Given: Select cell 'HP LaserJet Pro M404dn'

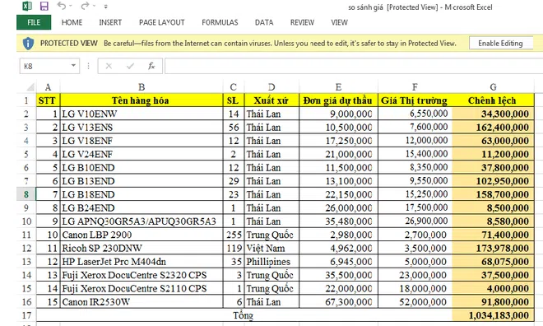Looking at the screenshot, I should (142, 262).
